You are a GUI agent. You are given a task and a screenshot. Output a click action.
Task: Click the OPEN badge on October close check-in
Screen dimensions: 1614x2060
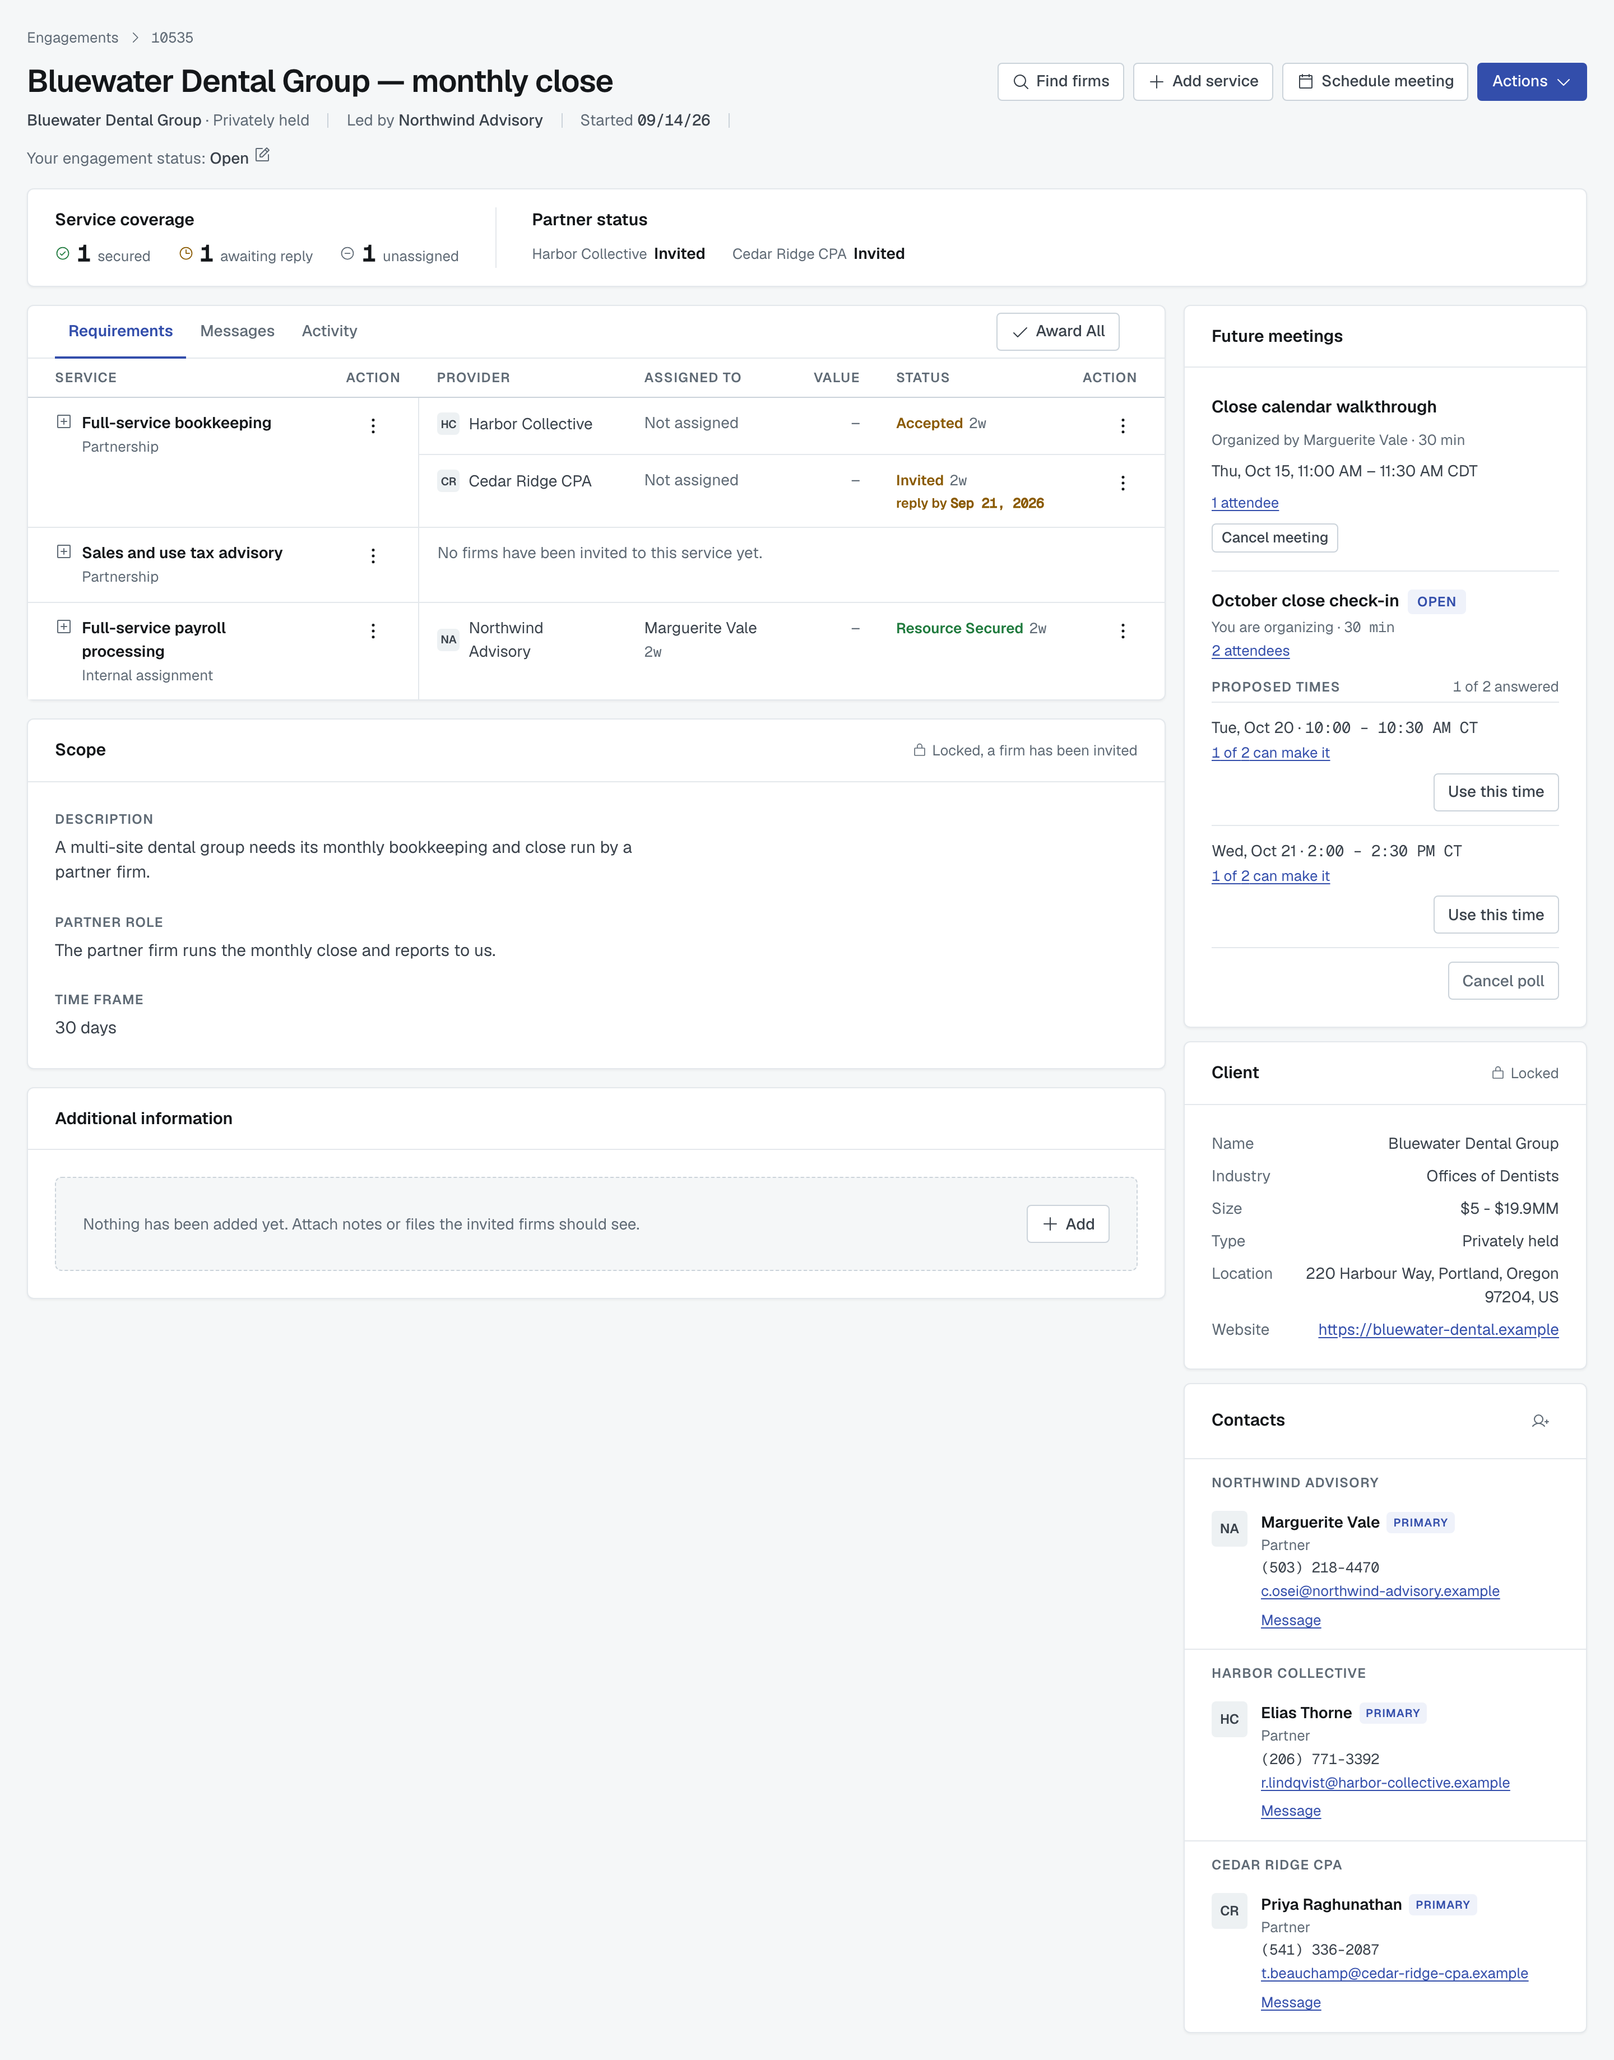click(1436, 602)
